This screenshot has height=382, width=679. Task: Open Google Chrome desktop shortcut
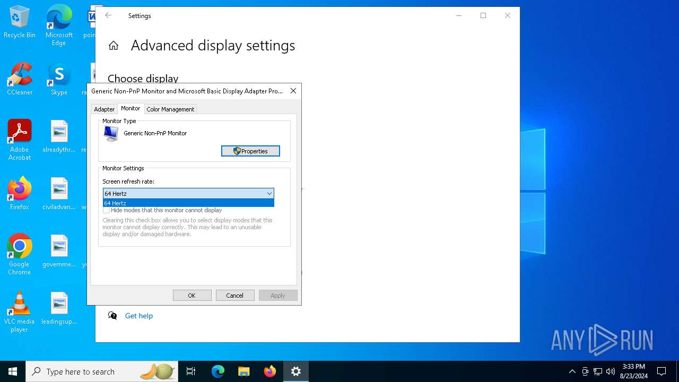coord(20,255)
